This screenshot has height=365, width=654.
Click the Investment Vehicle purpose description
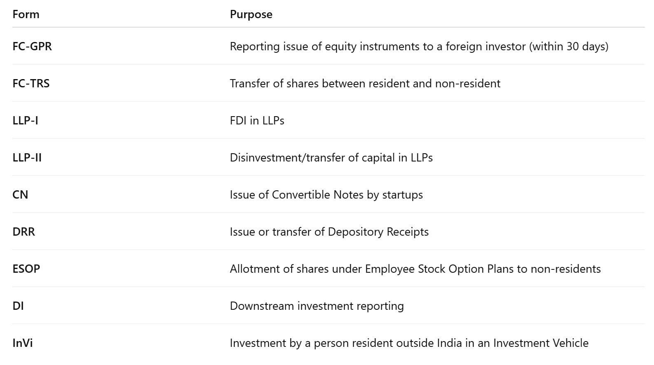pos(409,343)
